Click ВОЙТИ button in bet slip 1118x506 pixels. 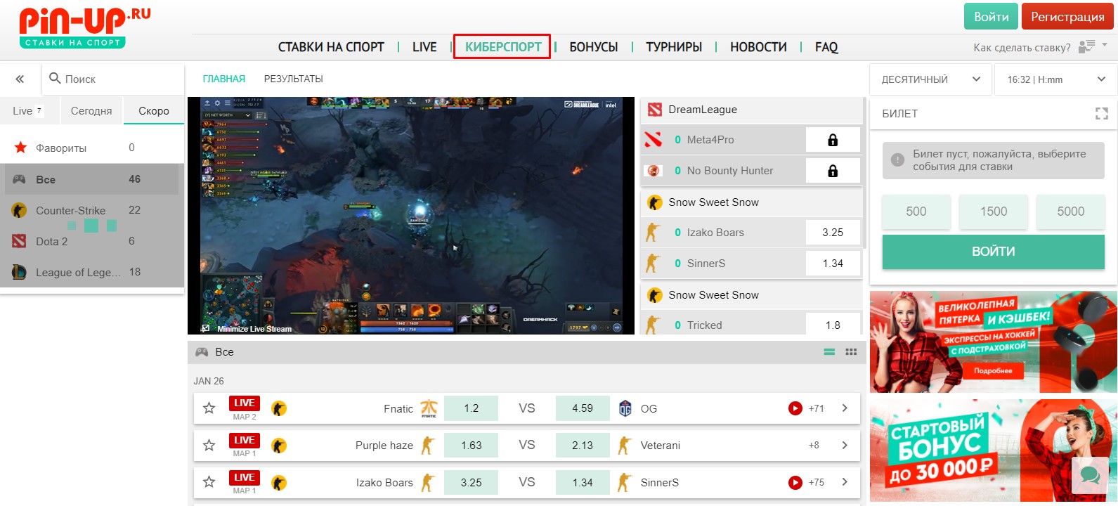point(994,252)
